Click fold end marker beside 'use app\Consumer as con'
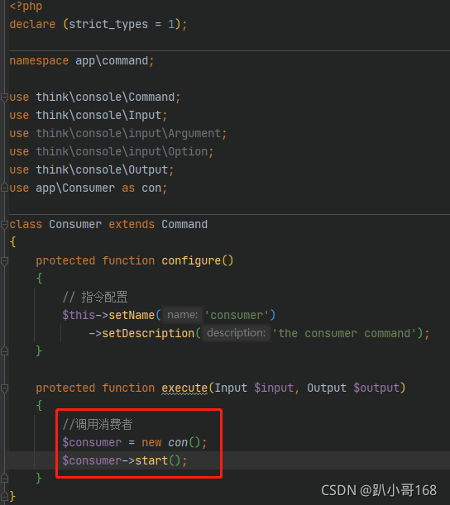The width and height of the screenshot is (450, 505). [4, 188]
